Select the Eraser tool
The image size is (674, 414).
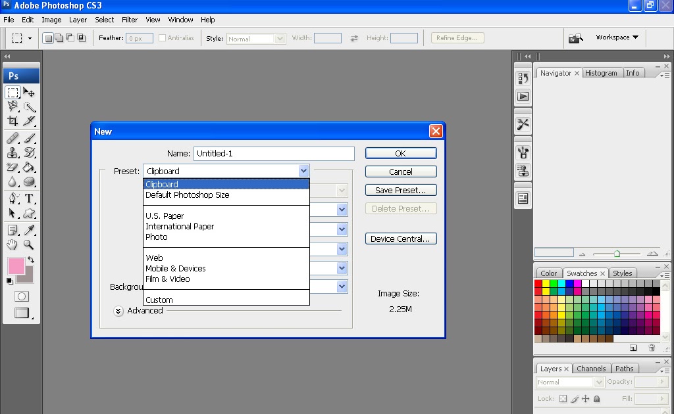13,167
